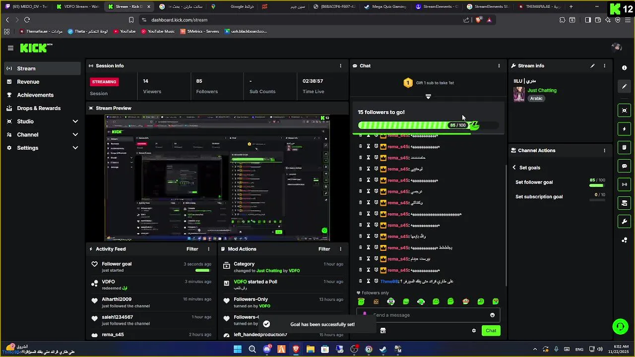Viewport: 635px width, 357px height.
Task: Open Mod Actions Filter
Action: coord(324,249)
